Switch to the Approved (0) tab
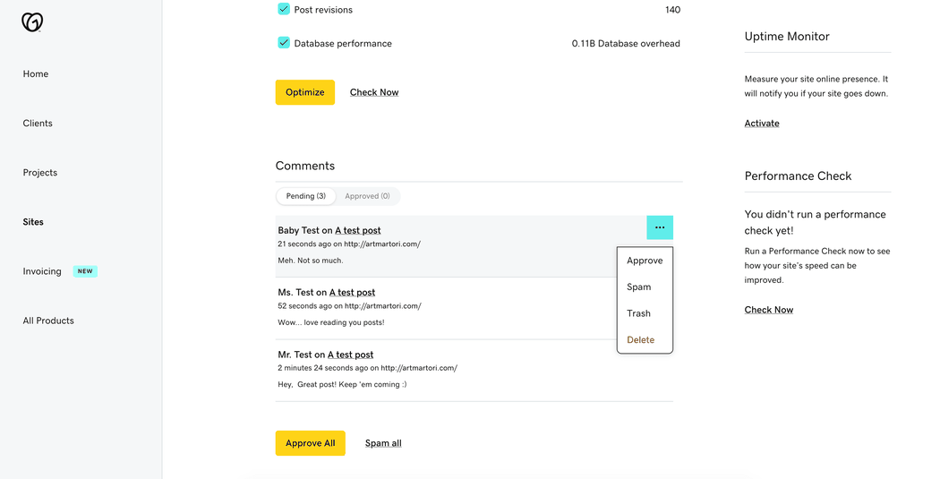This screenshot has height=479, width=940. (367, 196)
